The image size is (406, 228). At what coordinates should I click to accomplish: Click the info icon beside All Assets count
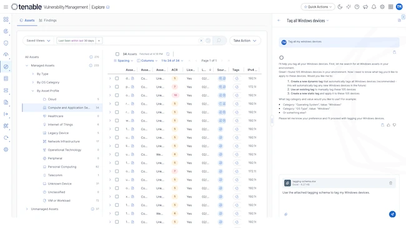pos(91,57)
